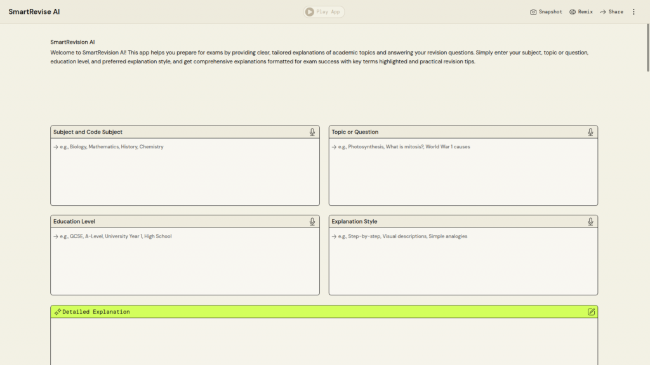Screen dimensions: 650x365
Task: Click the Topic or Question label
Action: 355,132
